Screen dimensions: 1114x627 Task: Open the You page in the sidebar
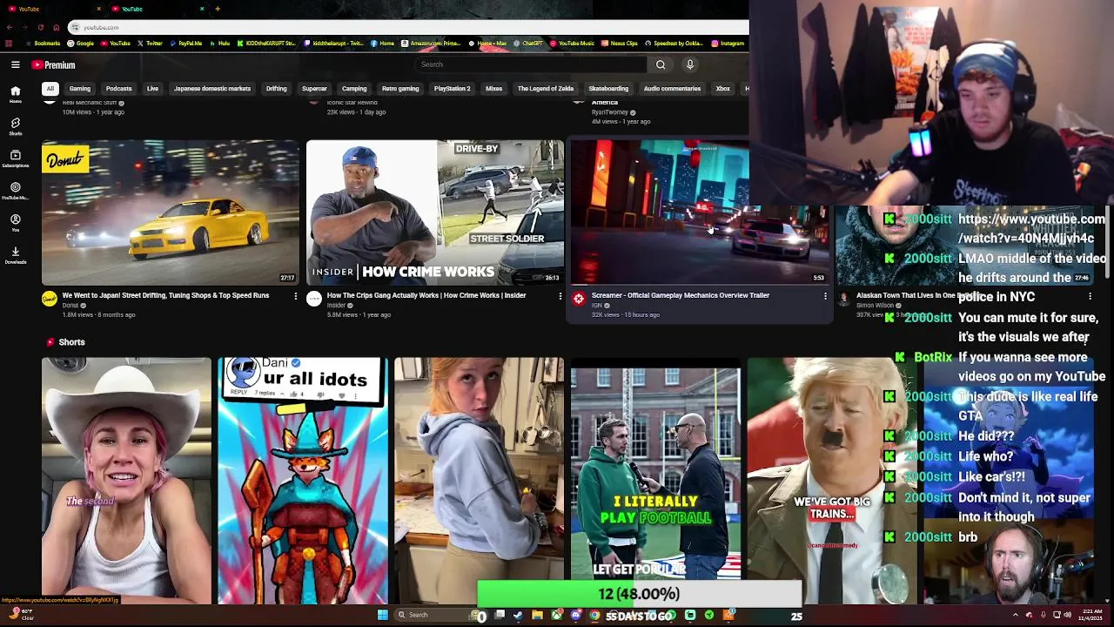click(x=15, y=223)
